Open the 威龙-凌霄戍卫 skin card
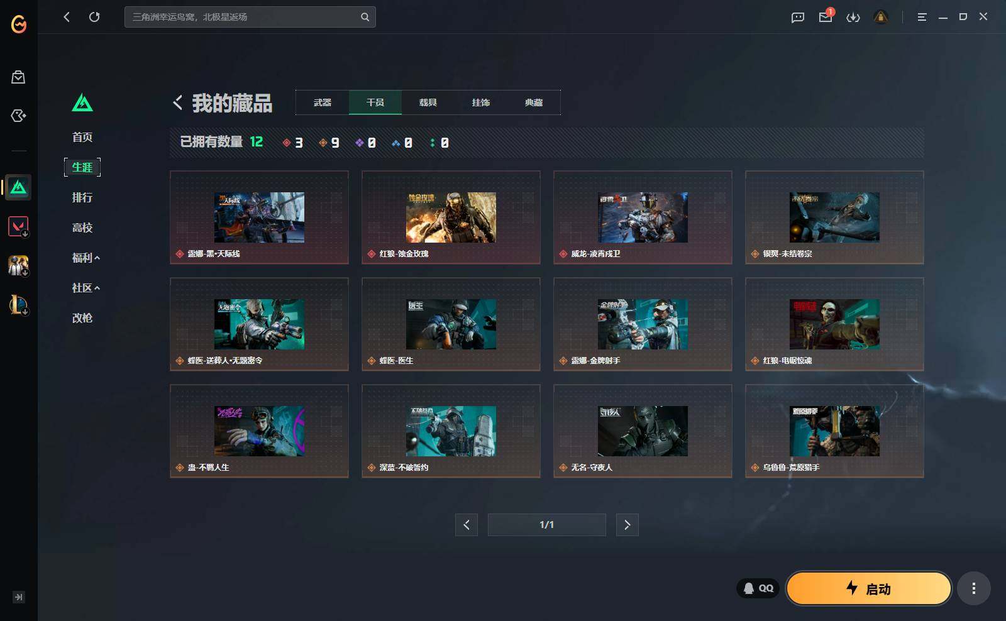This screenshot has height=621, width=1006. pyautogui.click(x=643, y=217)
